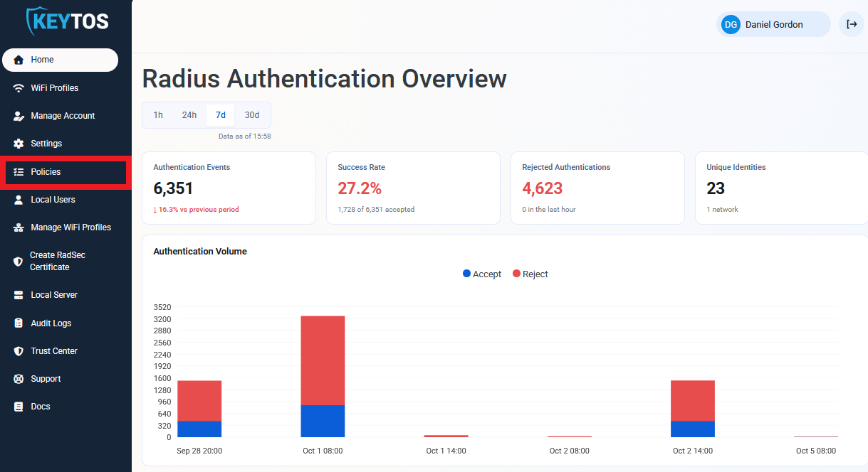Open WiFi Profiles via its wifi icon
The height and width of the screenshot is (472, 868).
coord(19,88)
